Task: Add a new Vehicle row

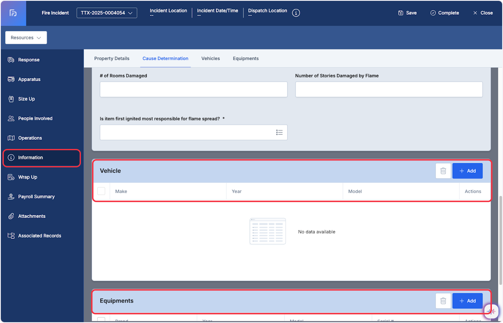Action: [467, 171]
